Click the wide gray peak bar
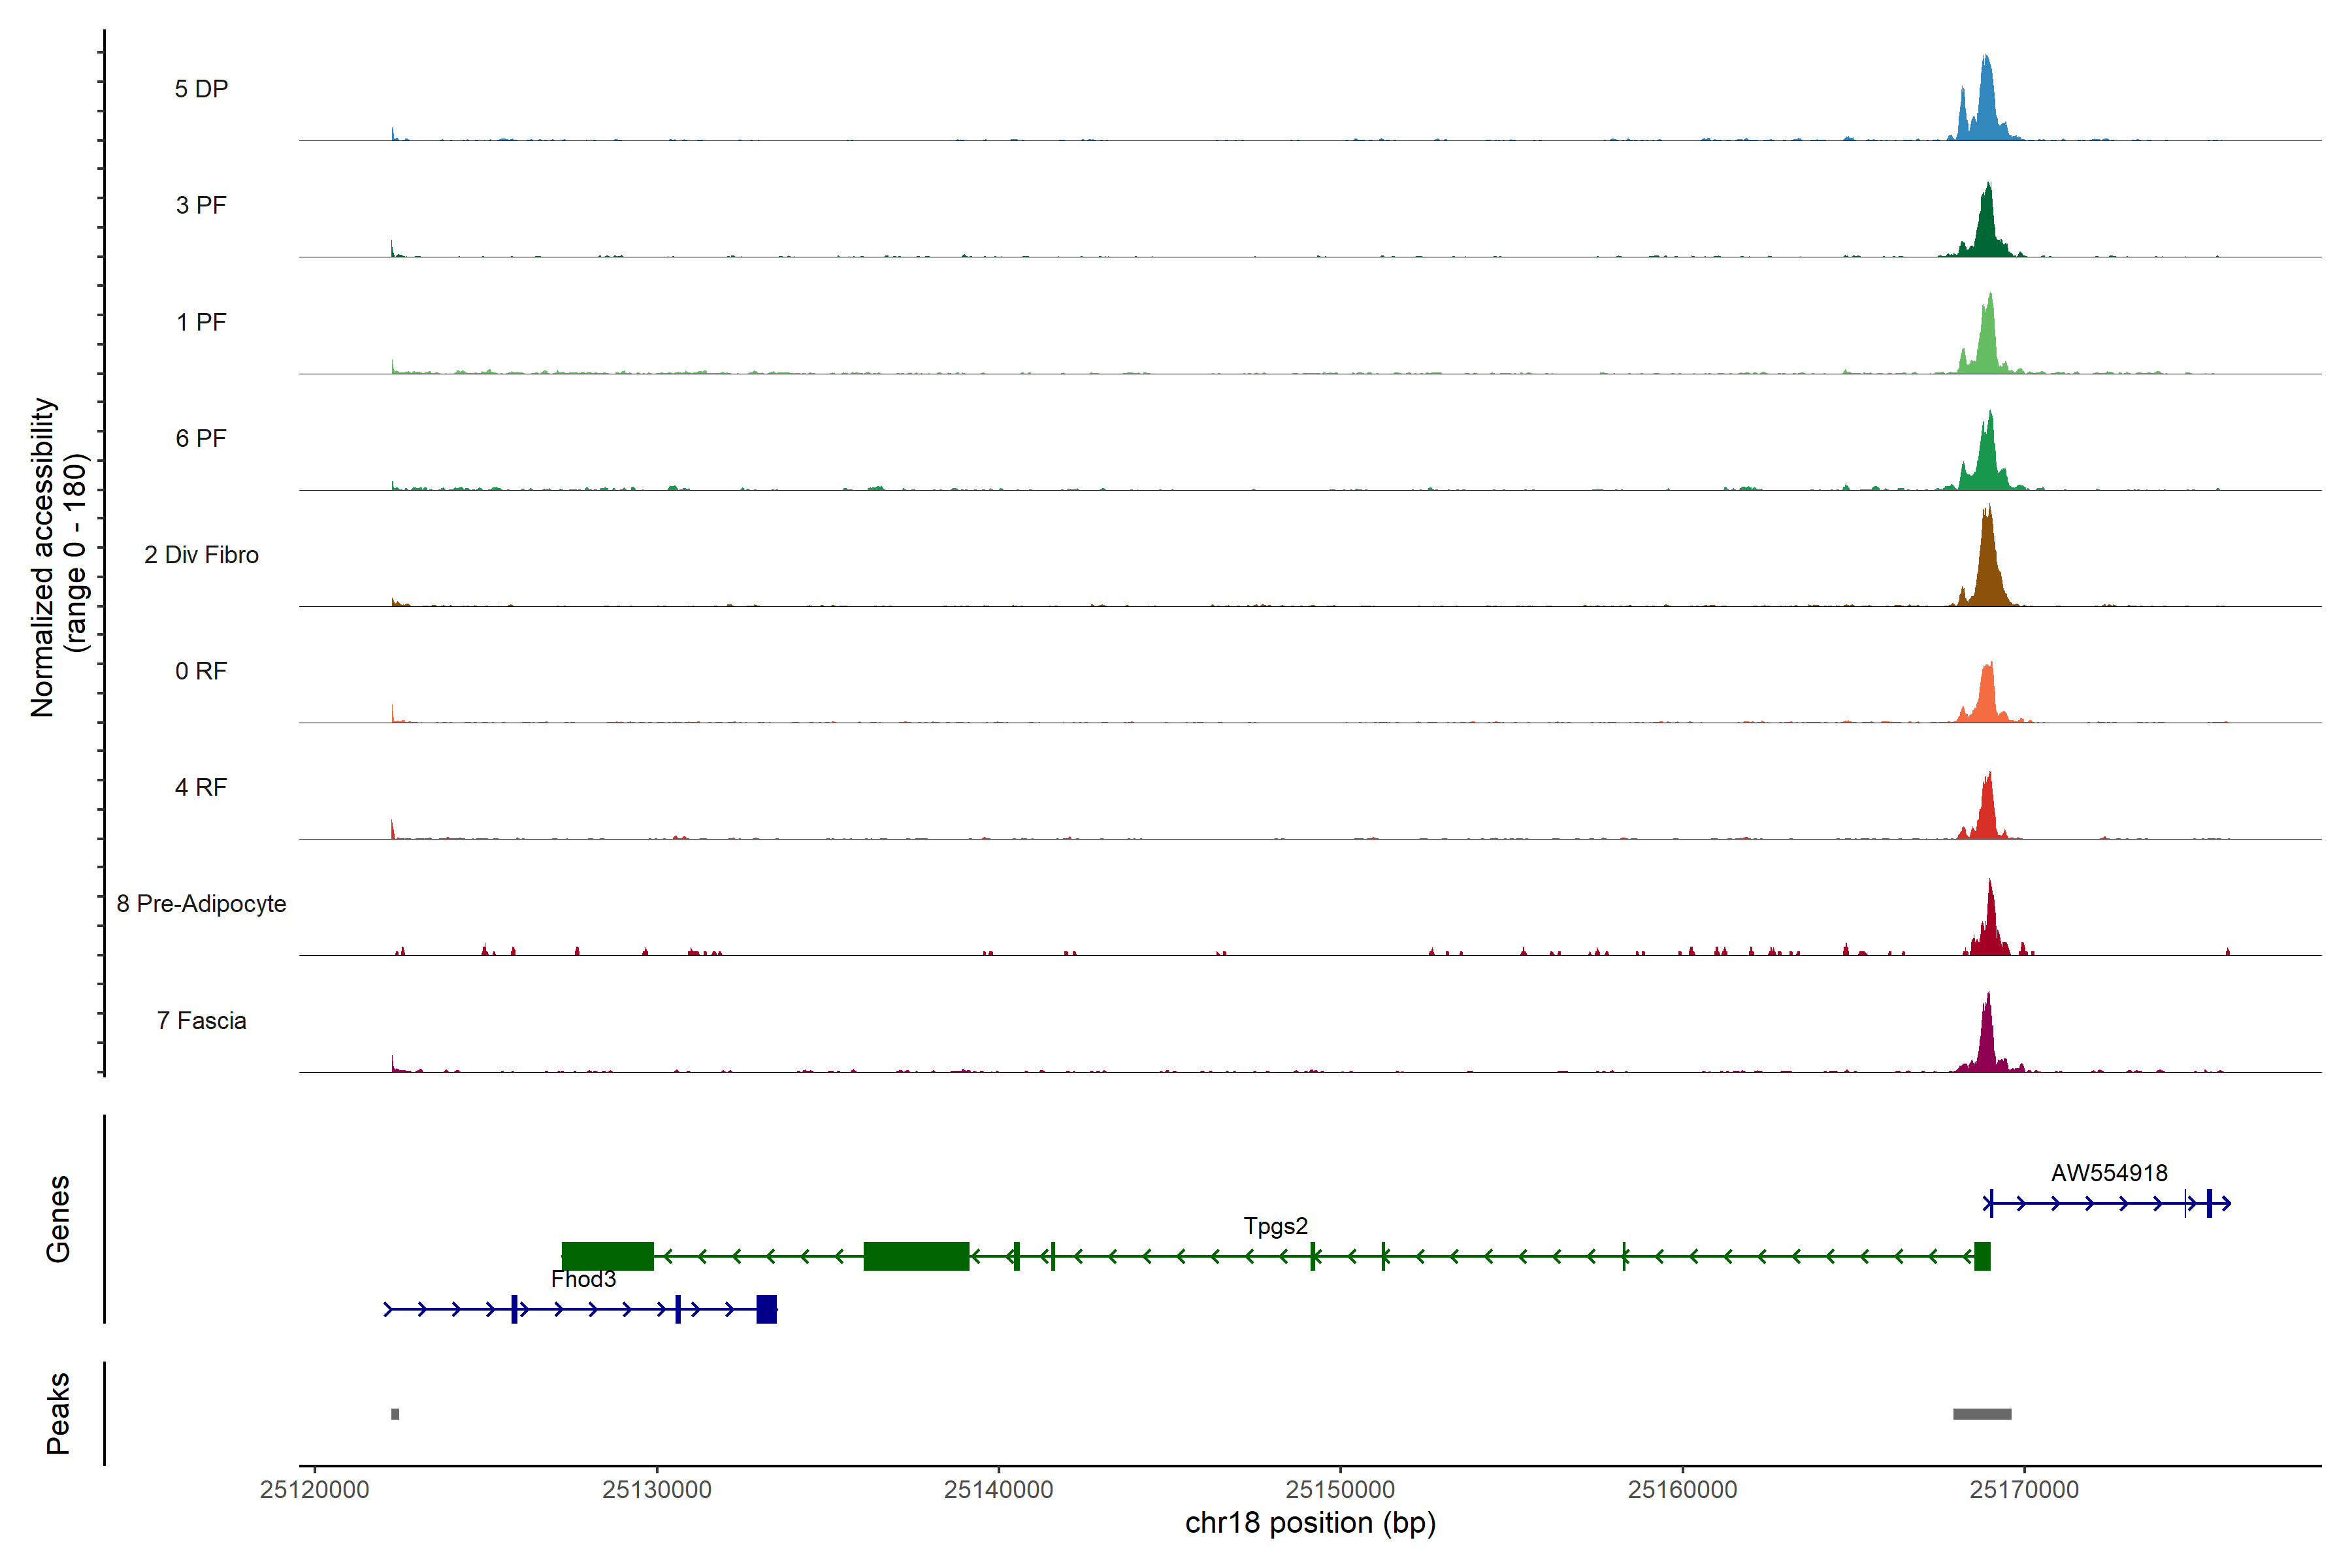 tap(1982, 1414)
